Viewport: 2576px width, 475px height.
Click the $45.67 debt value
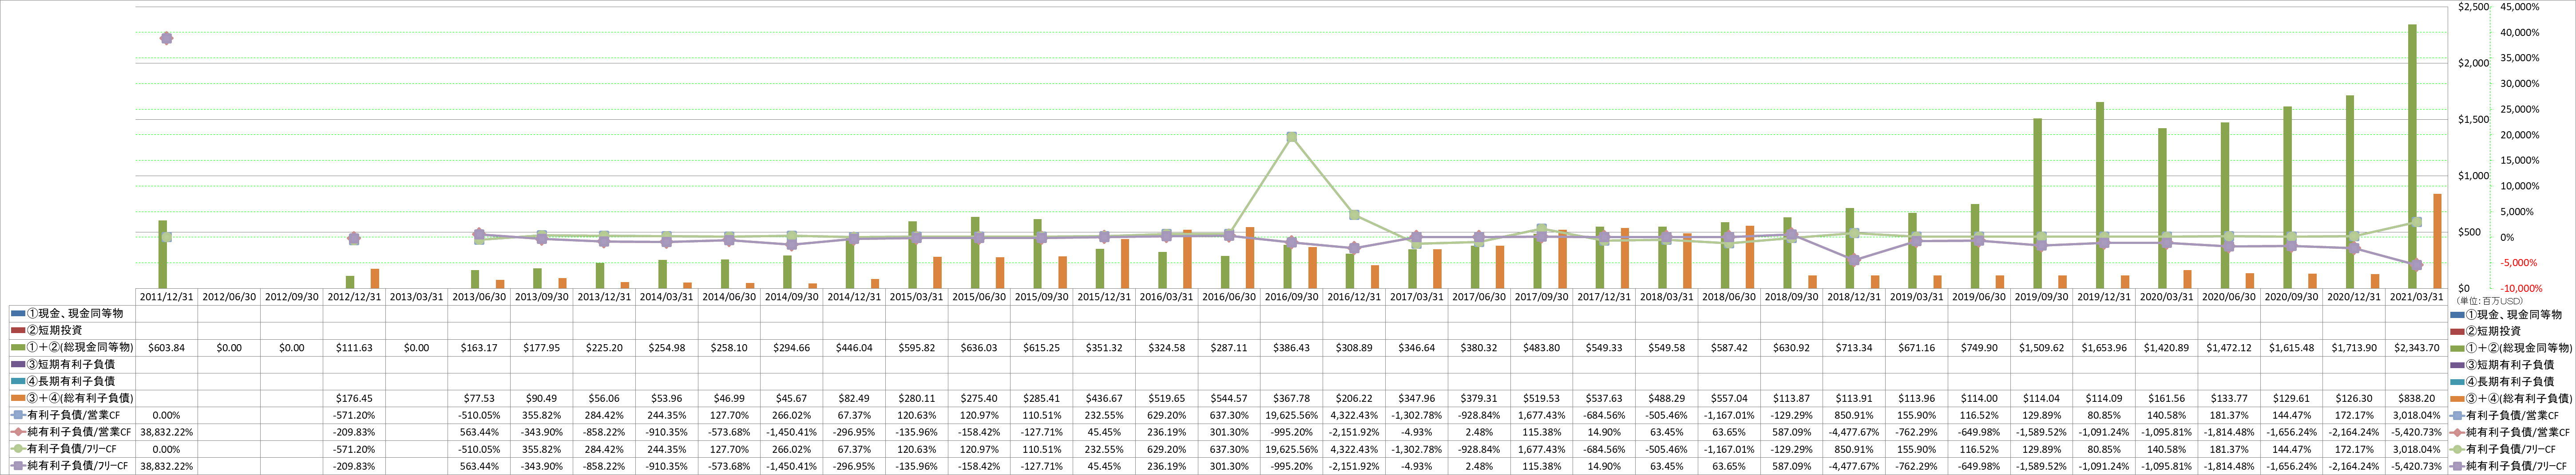[792, 399]
